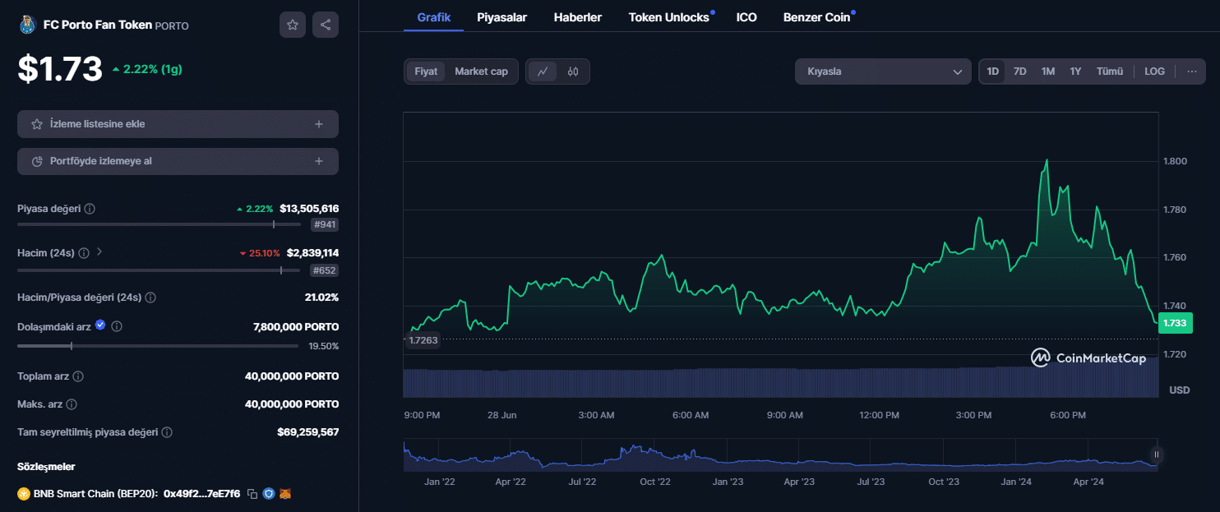This screenshot has height=512, width=1220.
Task: Click the $13,505,616 market cap value
Action: coord(309,209)
